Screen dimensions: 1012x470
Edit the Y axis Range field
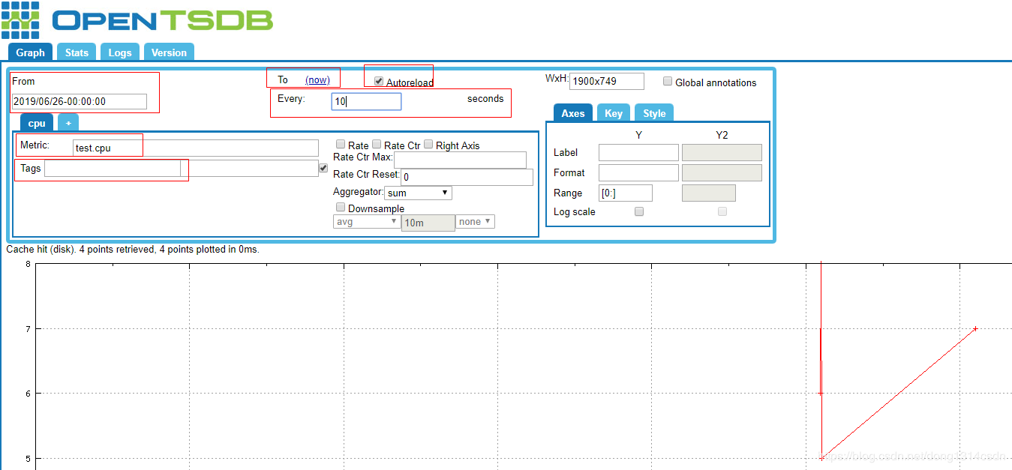tap(626, 193)
